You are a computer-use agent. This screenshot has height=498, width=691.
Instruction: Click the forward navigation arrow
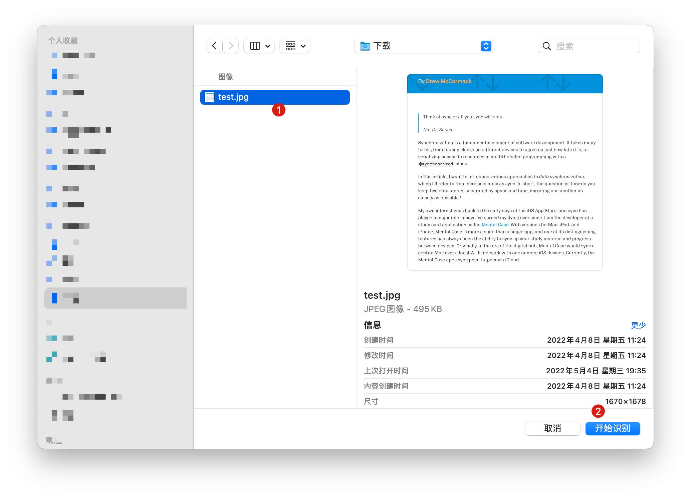point(231,46)
